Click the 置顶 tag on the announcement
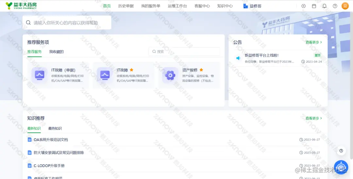The image size is (353, 179). click(317, 55)
